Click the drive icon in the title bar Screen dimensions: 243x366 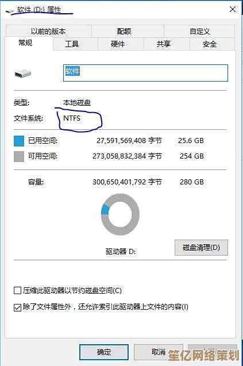tap(10, 11)
